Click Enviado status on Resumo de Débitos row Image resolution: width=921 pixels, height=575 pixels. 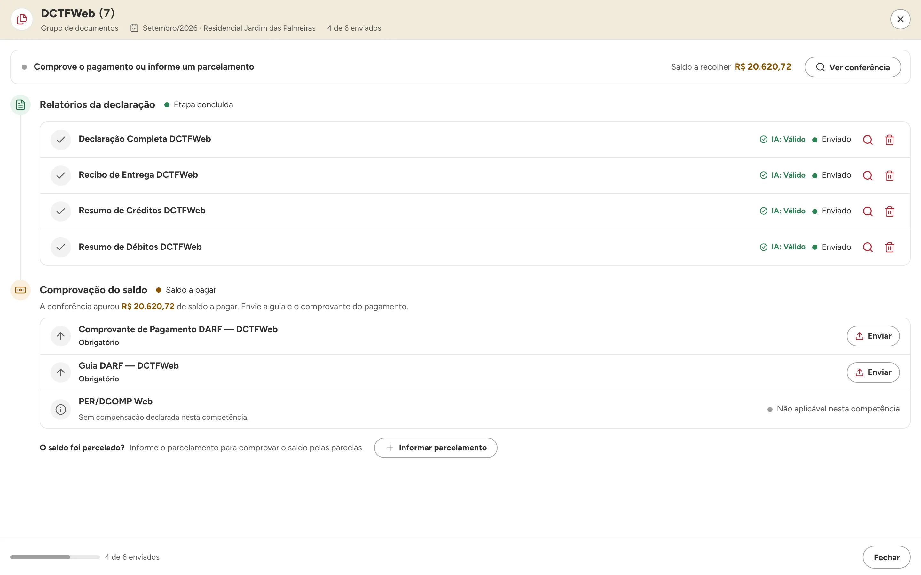point(831,247)
